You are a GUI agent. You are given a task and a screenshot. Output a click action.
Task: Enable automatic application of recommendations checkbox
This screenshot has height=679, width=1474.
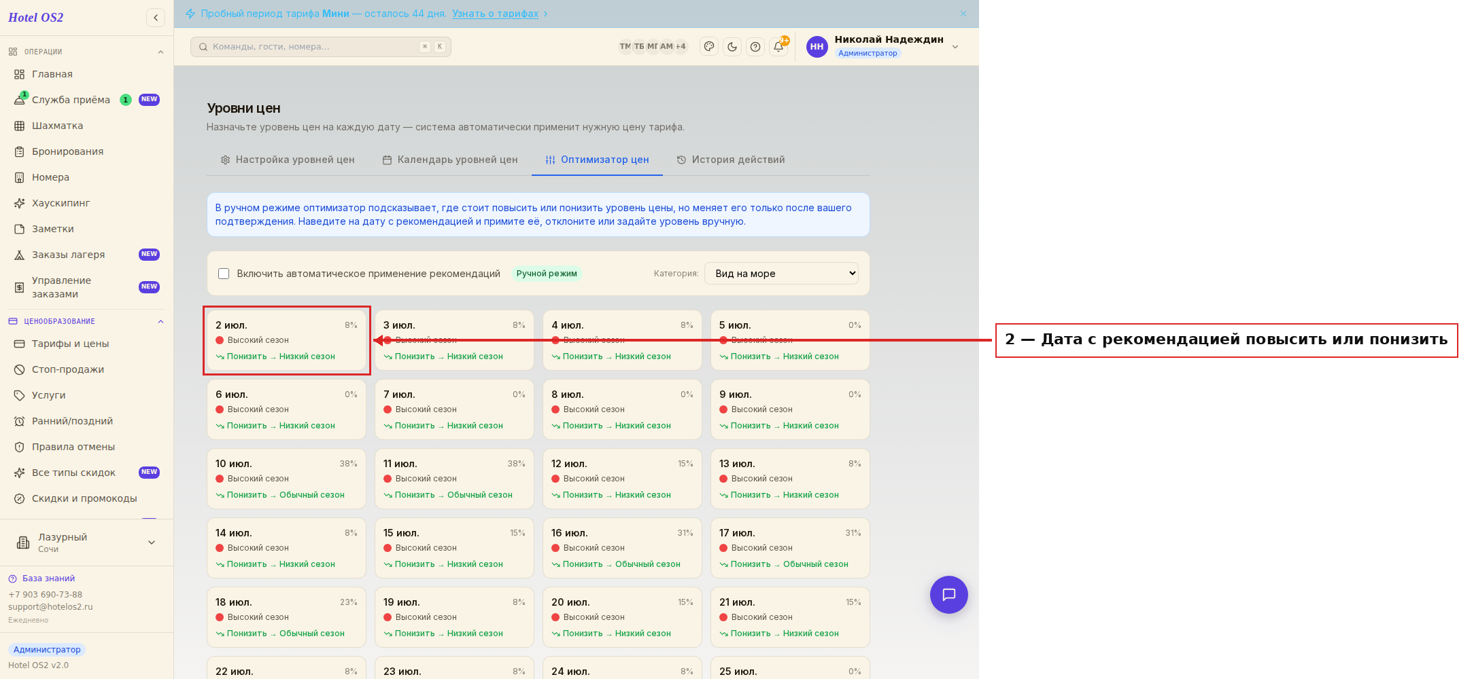[224, 274]
